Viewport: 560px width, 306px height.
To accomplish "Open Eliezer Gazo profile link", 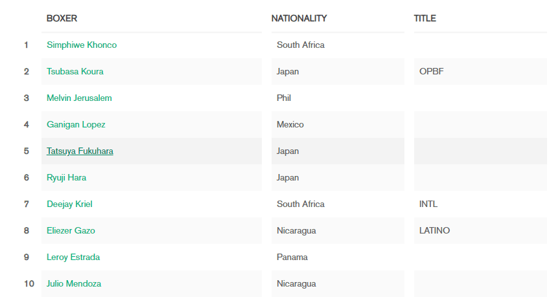I will (71, 231).
